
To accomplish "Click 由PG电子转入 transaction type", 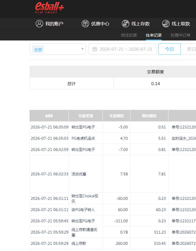I will click(83, 210).
